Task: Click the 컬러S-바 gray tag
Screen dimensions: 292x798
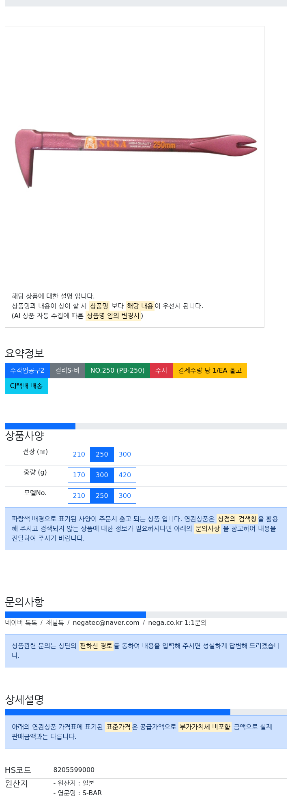Action: [68, 371]
